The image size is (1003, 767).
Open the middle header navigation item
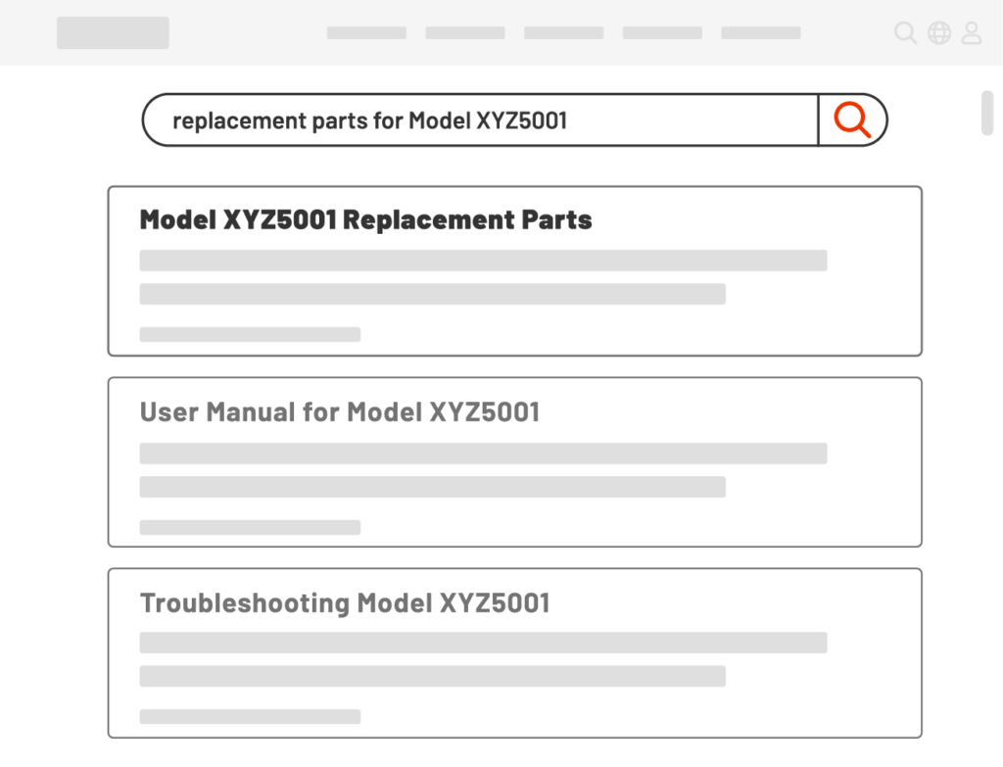563,33
